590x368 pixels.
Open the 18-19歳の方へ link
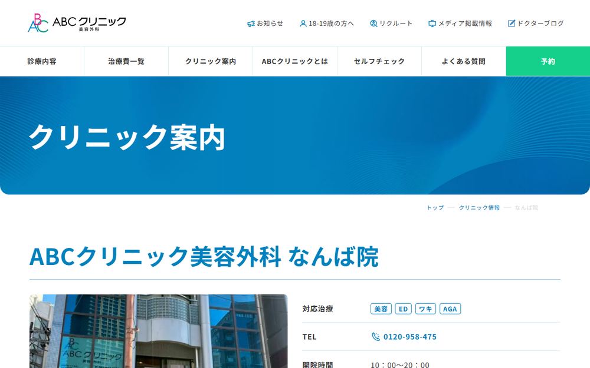pyautogui.click(x=327, y=24)
